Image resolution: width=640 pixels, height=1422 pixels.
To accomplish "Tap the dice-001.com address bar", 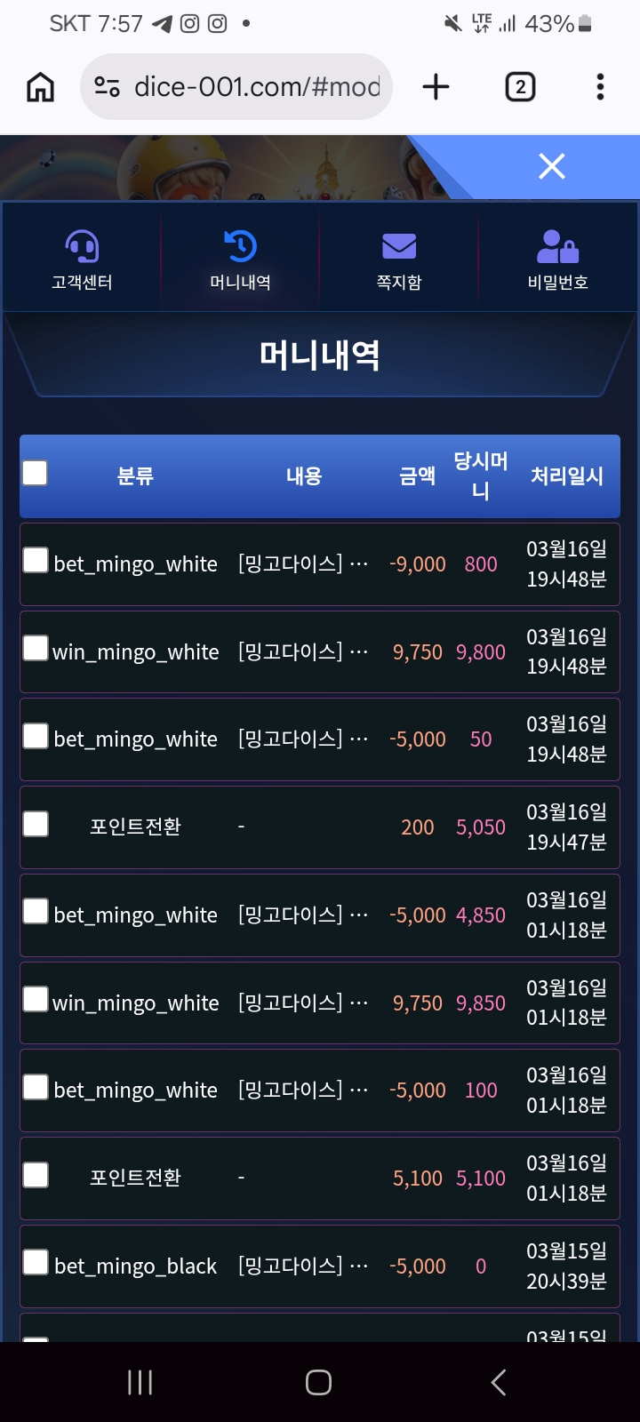I will point(256,87).
